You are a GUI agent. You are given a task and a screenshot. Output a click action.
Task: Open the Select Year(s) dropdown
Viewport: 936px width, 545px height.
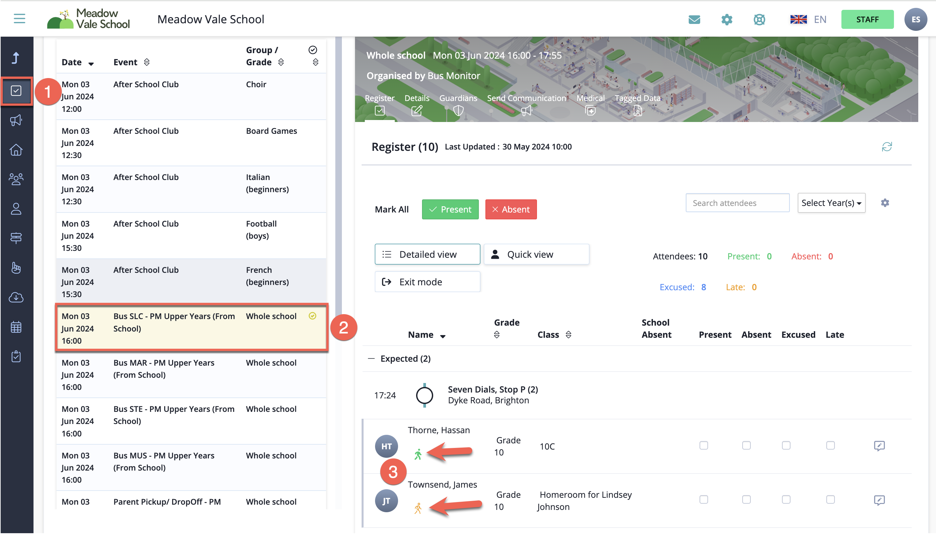[831, 203]
